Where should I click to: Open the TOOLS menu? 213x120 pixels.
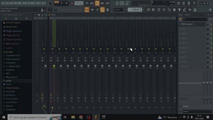point(38,3)
